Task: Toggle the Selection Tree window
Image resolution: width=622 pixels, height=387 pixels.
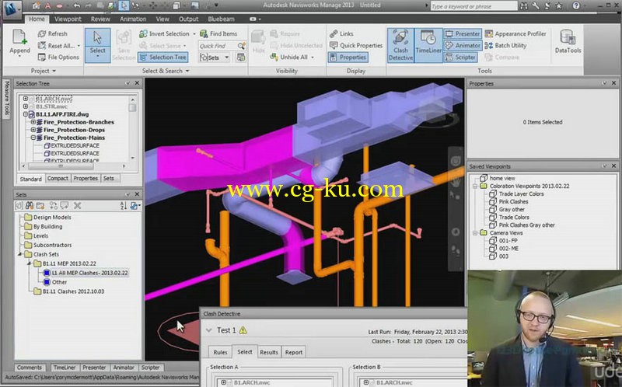Action: click(x=163, y=57)
